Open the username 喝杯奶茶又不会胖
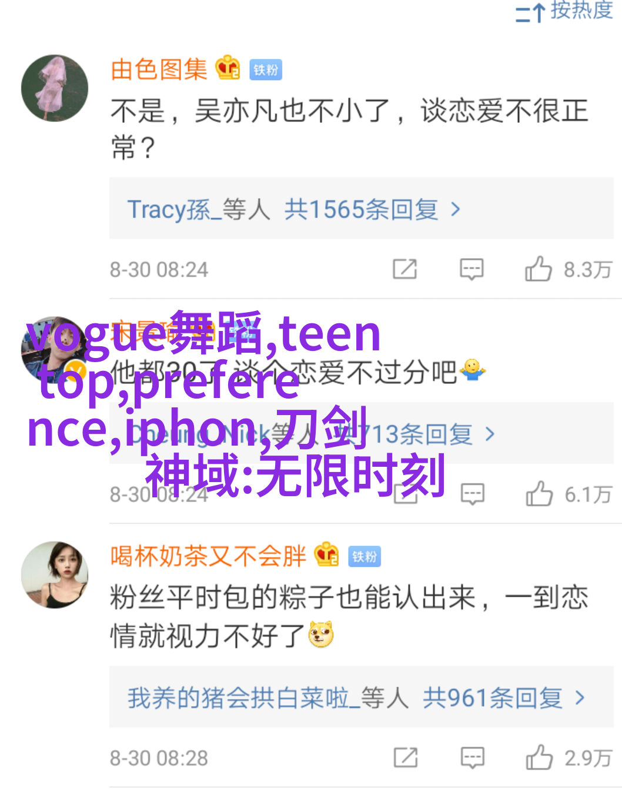The image size is (622, 796). (x=208, y=556)
